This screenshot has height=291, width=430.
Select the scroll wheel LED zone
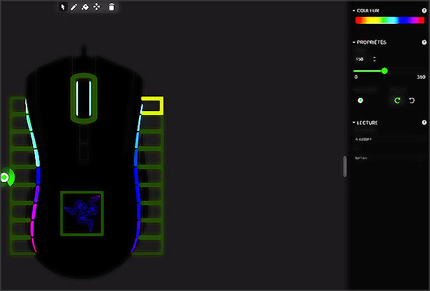pos(84,98)
